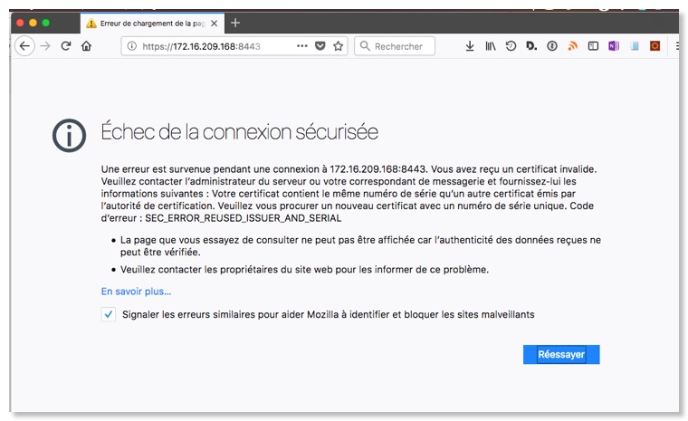688x421 pixels.
Task: Bookmark this page with the star
Action: point(338,46)
